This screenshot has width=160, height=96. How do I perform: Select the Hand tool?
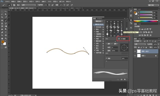click(x=2, y=38)
